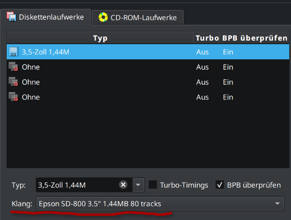Open the Typ dropdown arrow
The image size is (291, 220).
click(138, 185)
